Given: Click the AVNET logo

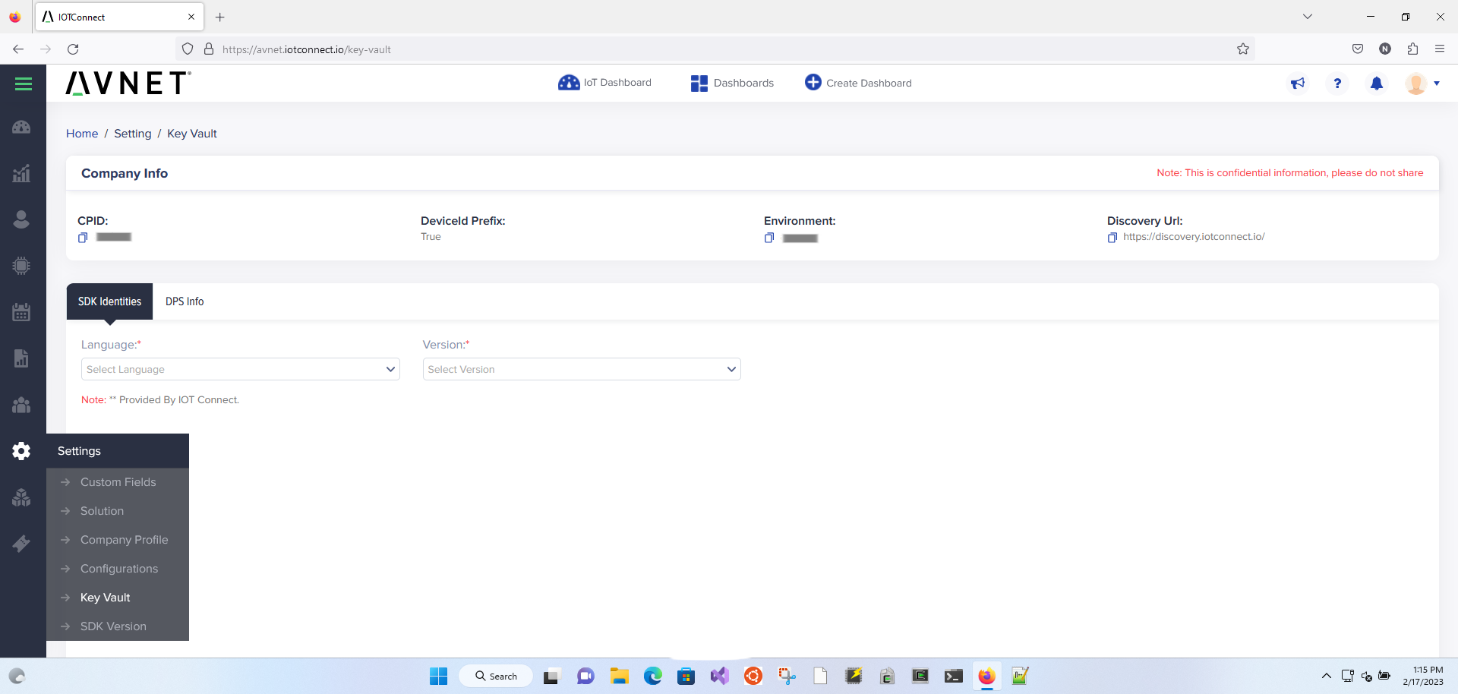Looking at the screenshot, I should (128, 84).
